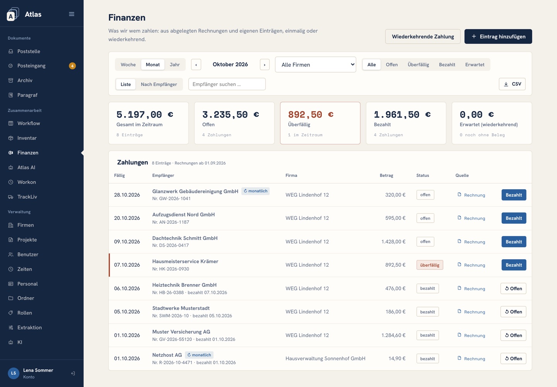The height and width of the screenshot is (387, 557).
Task: Select the Liste view mode
Action: (126, 84)
